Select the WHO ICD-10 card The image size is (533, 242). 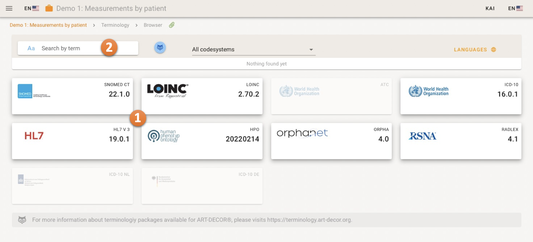coord(461,96)
